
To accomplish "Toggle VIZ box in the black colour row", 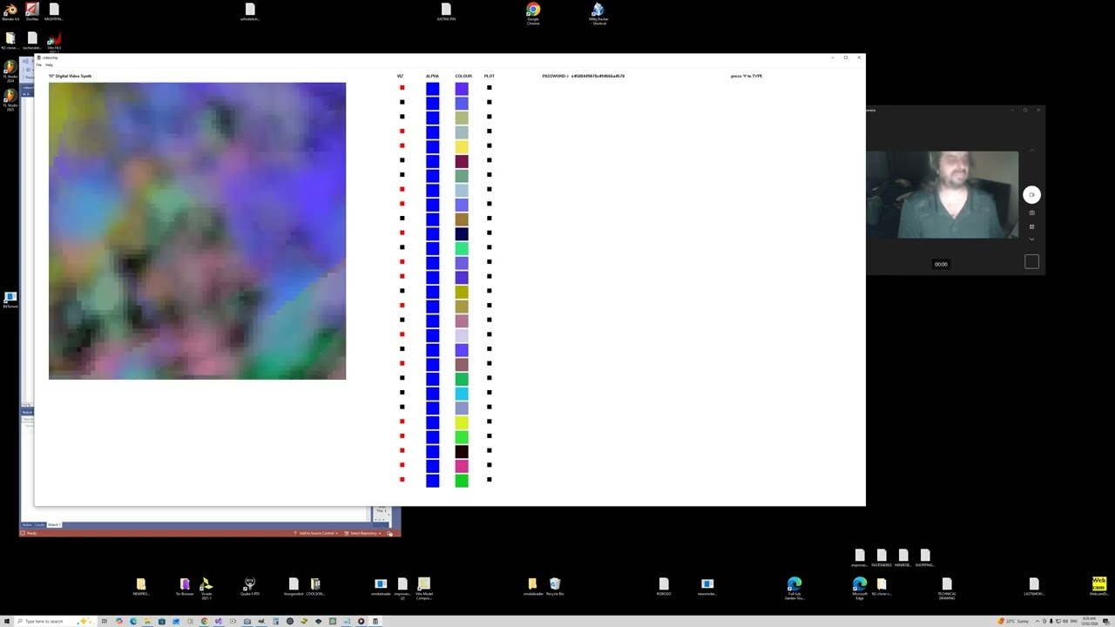I will [402, 450].
